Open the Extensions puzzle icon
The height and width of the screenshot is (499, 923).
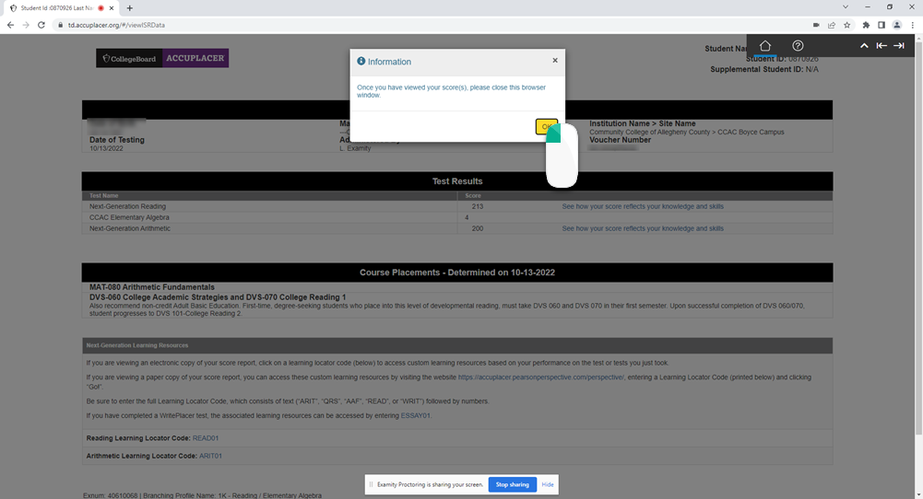(866, 25)
